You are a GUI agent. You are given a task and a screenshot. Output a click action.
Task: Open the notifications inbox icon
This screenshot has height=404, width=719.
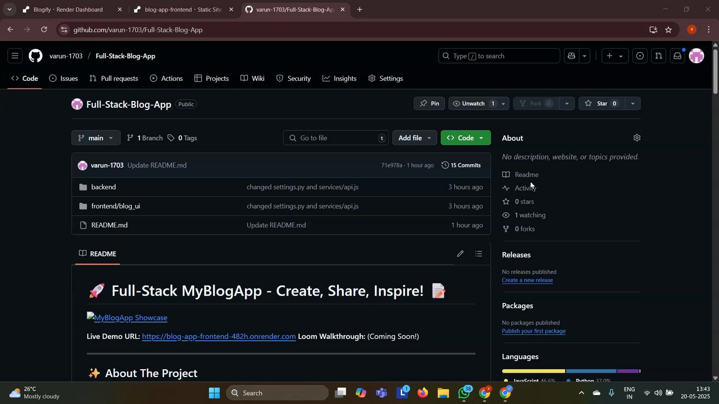click(x=677, y=56)
